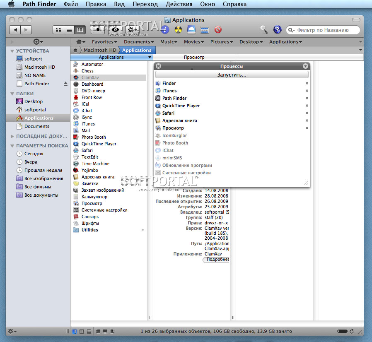Screen dimensions: 372x342
Task: Select the NO NAME device in sidebar
Action: tap(35, 75)
